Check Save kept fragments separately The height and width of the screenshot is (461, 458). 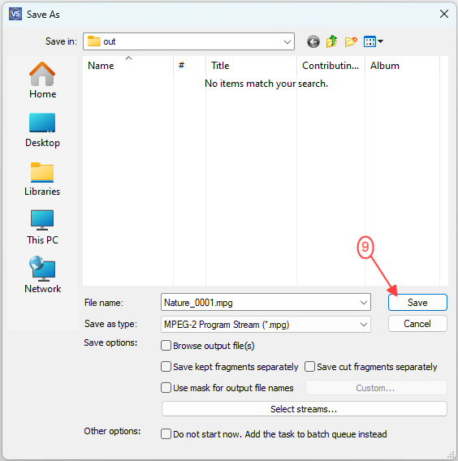click(166, 367)
